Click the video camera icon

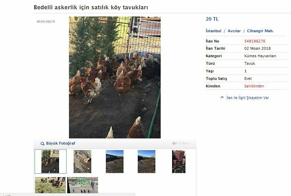(174, 143)
